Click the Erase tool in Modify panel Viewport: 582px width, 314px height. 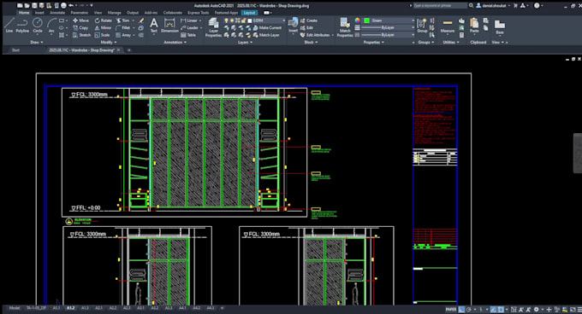click(141, 20)
